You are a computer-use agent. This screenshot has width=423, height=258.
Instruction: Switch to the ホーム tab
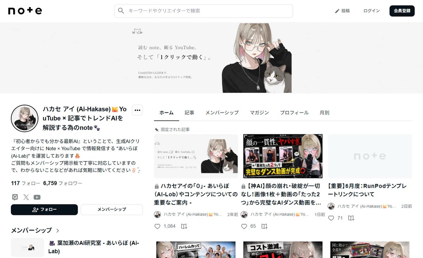click(166, 113)
